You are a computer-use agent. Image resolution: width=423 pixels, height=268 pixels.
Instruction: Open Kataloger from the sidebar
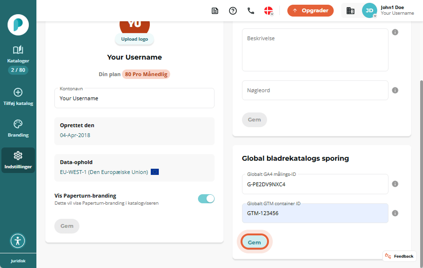pyautogui.click(x=18, y=54)
